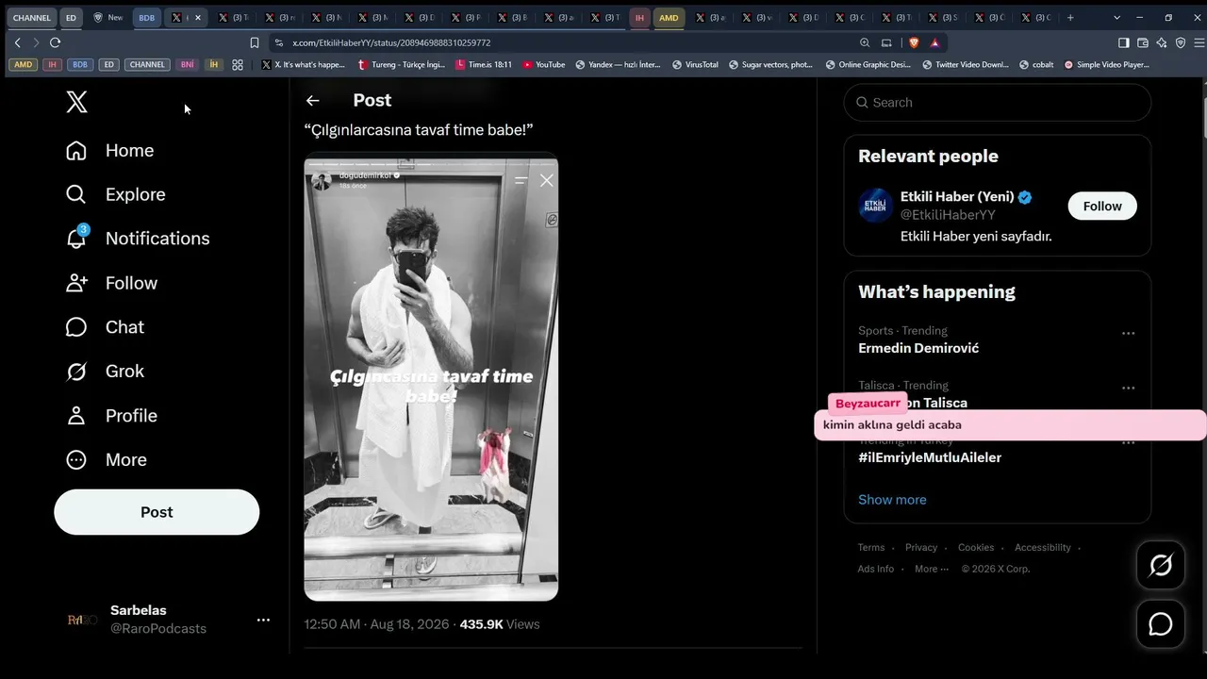Click the X logo in the sidebar
This screenshot has height=679, width=1207.
click(x=77, y=102)
